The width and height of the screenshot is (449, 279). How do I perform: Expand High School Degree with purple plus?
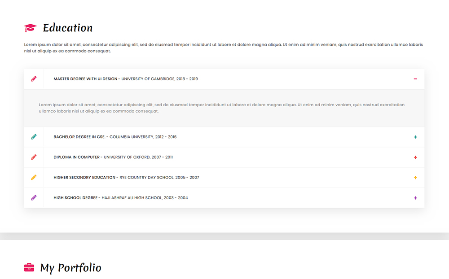[415, 198]
